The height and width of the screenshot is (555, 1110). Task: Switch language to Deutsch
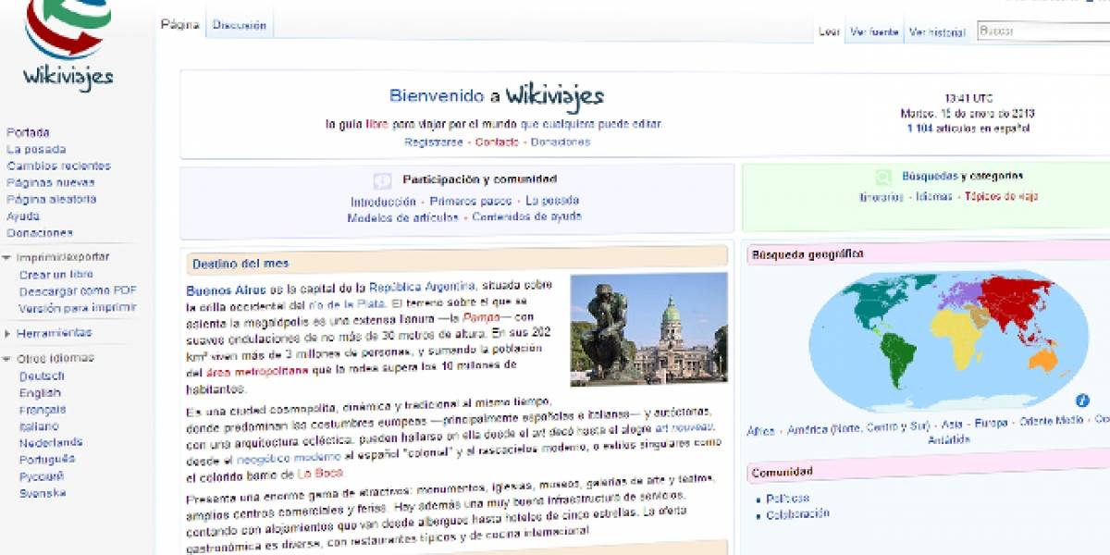[x=42, y=376]
